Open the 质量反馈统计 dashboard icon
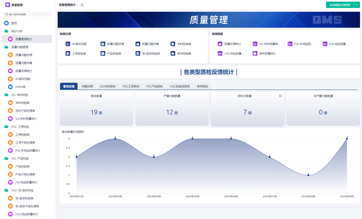 tap(220, 43)
